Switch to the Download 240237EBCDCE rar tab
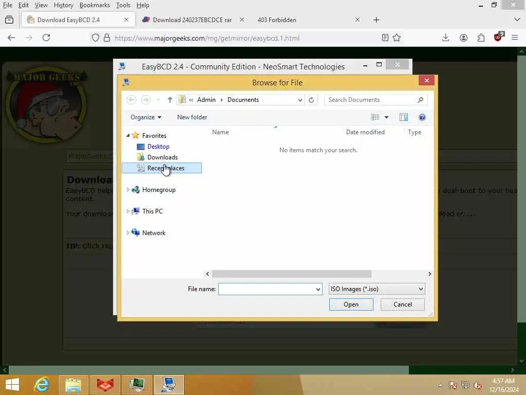 coord(192,20)
